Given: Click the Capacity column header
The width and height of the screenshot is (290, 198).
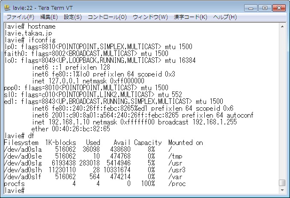Looking at the screenshot, I should (148, 142).
